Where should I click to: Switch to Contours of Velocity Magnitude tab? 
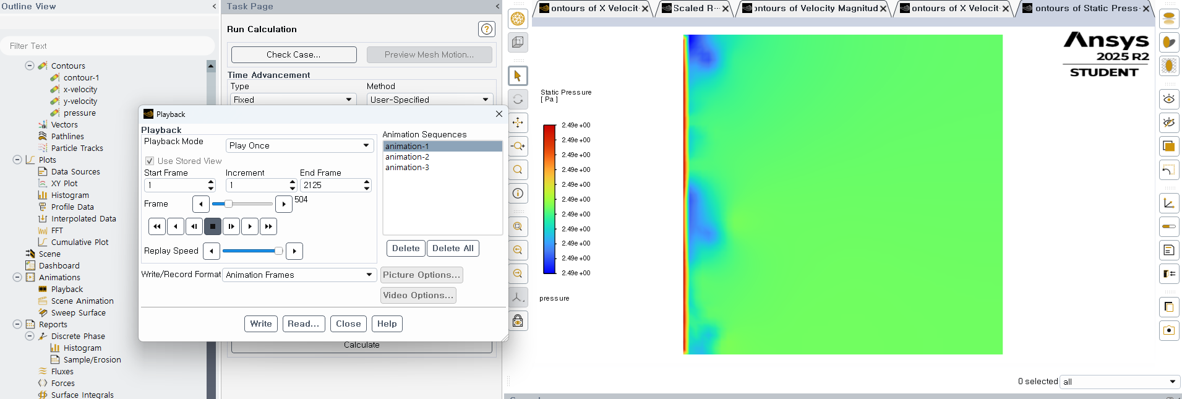[x=815, y=8]
